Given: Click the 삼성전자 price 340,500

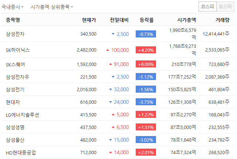Looking at the screenshot, I should pyautogui.click(x=88, y=34).
